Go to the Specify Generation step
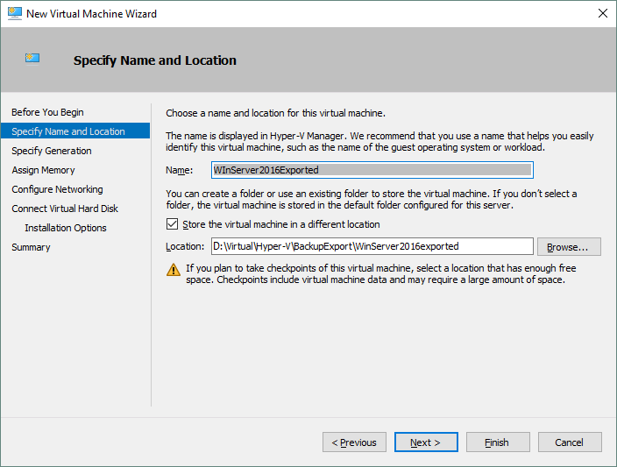The width and height of the screenshot is (617, 467). (51, 151)
